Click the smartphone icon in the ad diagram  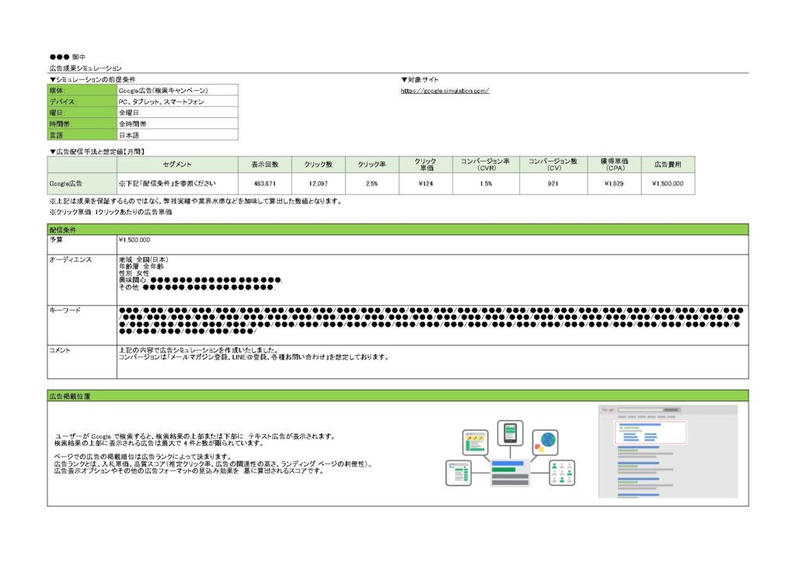point(510,433)
